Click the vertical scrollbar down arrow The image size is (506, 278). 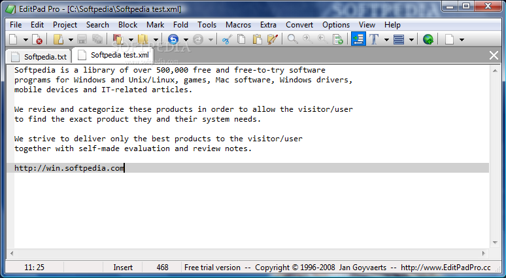point(495,243)
